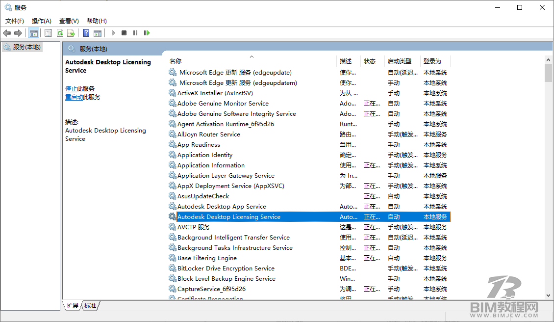Select Block Level Backup Engine Service row
Viewport: 554px width, 322px height.
pyautogui.click(x=309, y=278)
